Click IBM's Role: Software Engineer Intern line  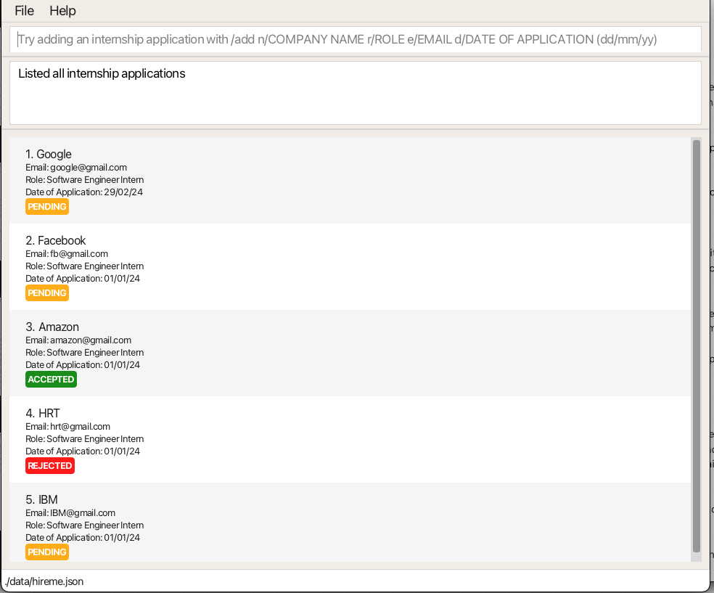pyautogui.click(x=85, y=525)
